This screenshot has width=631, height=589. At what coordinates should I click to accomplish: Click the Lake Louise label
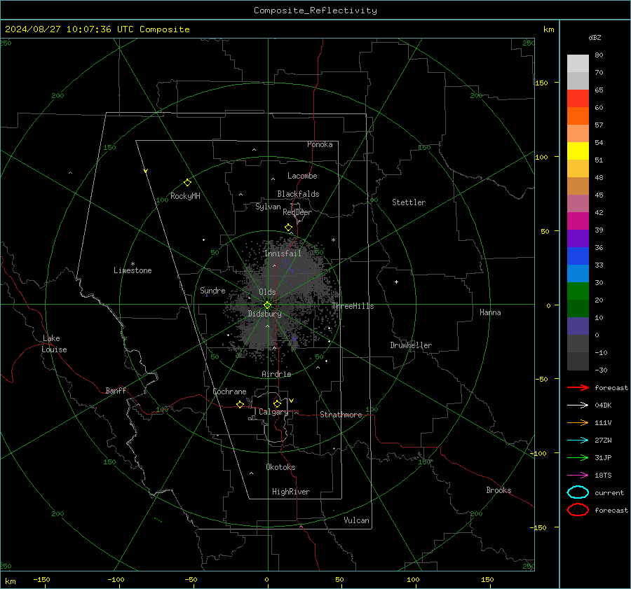click(54, 344)
